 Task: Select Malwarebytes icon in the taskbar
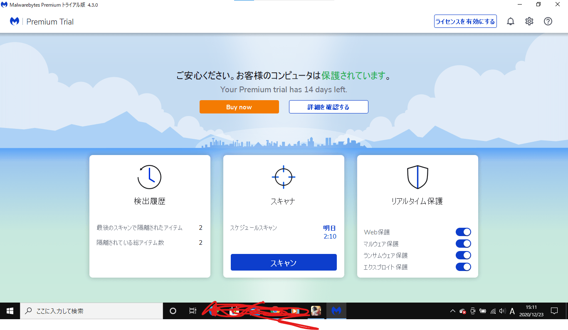336,311
